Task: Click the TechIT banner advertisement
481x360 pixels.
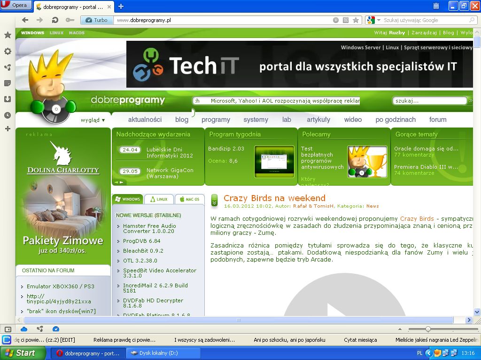Action: point(299,64)
